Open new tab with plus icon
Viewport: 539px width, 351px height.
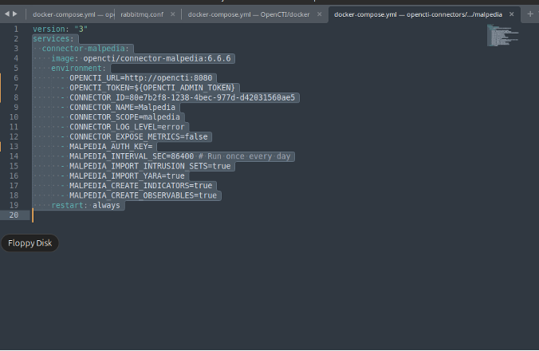coord(530,14)
